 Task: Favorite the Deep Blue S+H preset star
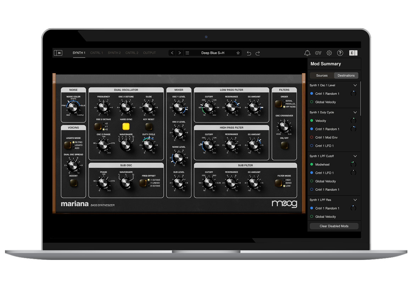pyautogui.click(x=238, y=53)
